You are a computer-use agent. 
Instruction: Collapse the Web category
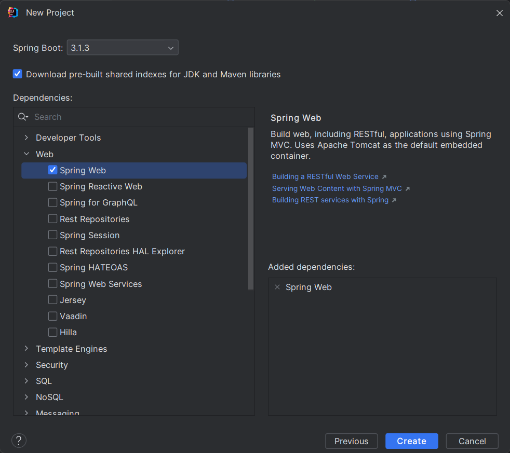click(x=26, y=154)
